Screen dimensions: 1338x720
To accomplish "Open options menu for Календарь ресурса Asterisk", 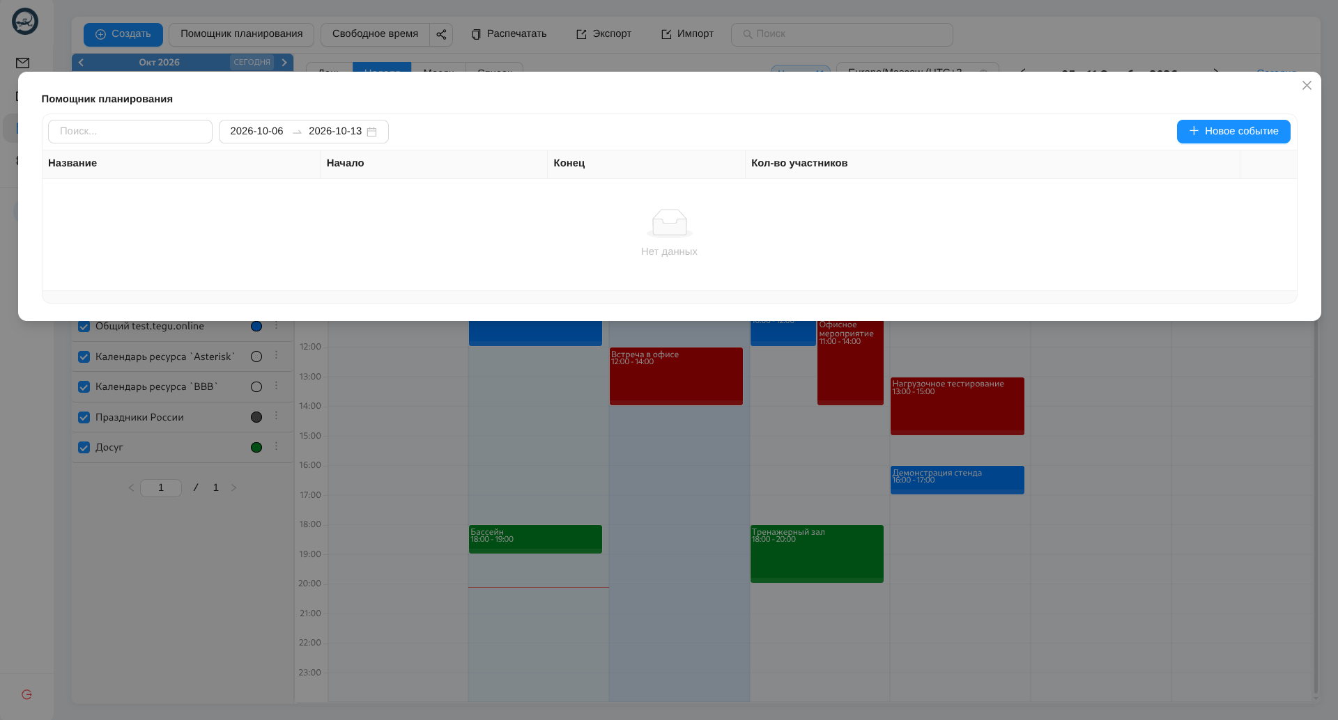I will [276, 356].
